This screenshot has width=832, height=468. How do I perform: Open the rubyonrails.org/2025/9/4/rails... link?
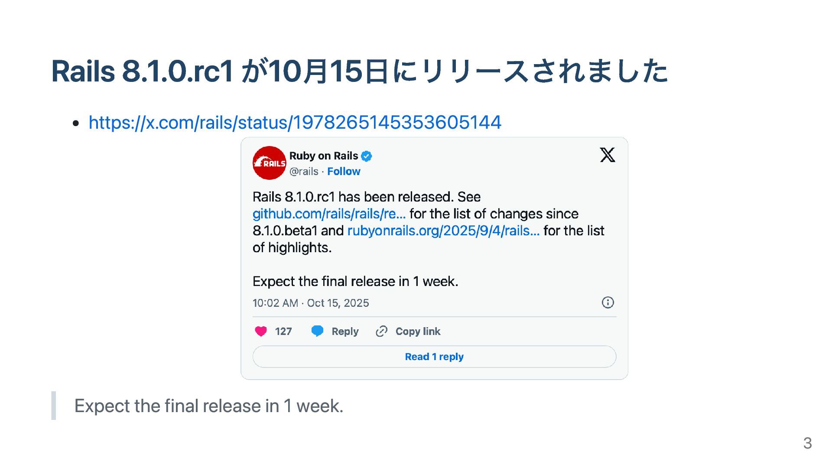pyautogui.click(x=443, y=231)
